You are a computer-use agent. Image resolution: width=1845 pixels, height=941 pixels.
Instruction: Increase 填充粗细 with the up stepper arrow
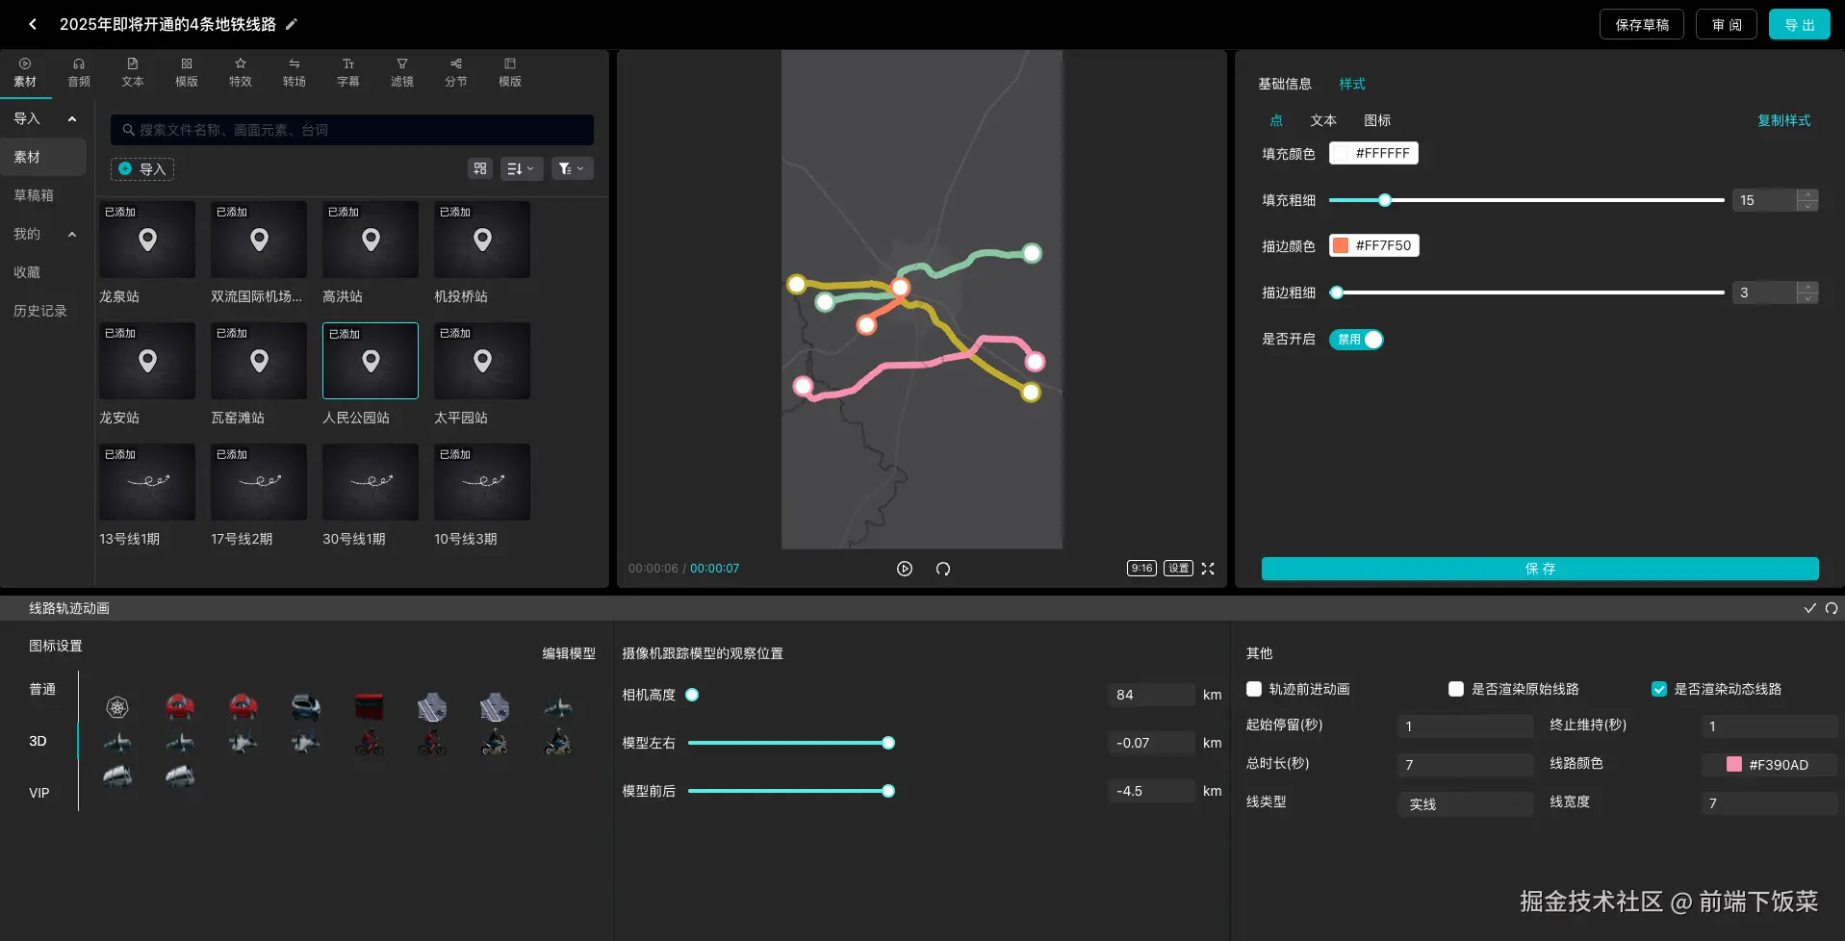[x=1808, y=194]
